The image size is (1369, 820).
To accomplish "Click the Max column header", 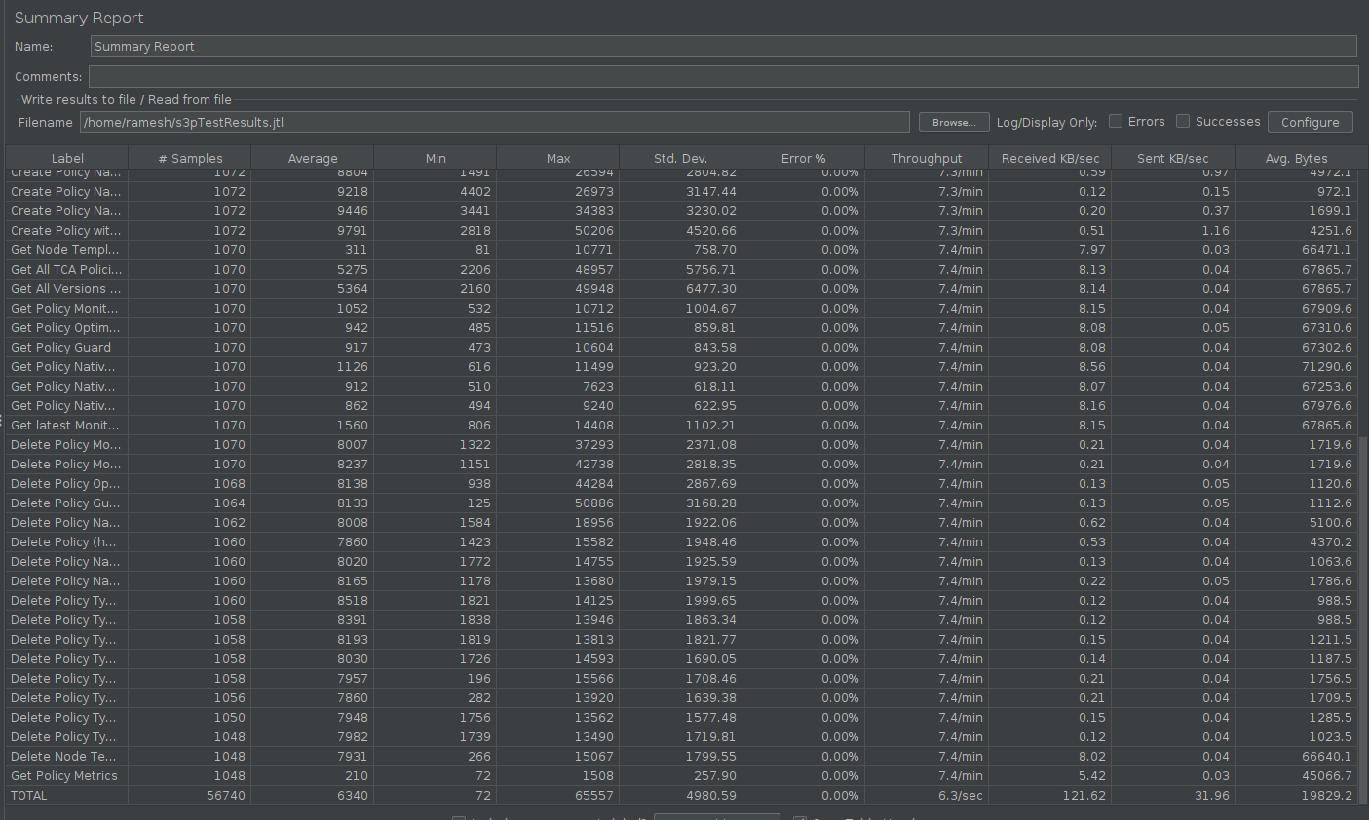I will point(558,158).
